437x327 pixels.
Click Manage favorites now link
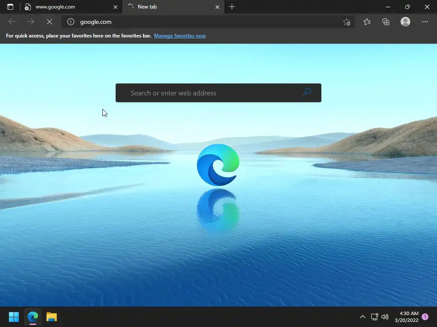click(x=180, y=36)
